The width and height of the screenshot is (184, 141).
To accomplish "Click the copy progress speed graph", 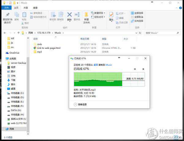I will click(98, 80).
